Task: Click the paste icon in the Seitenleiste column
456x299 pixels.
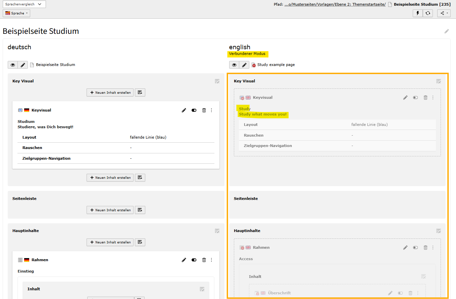Action: 140,210
